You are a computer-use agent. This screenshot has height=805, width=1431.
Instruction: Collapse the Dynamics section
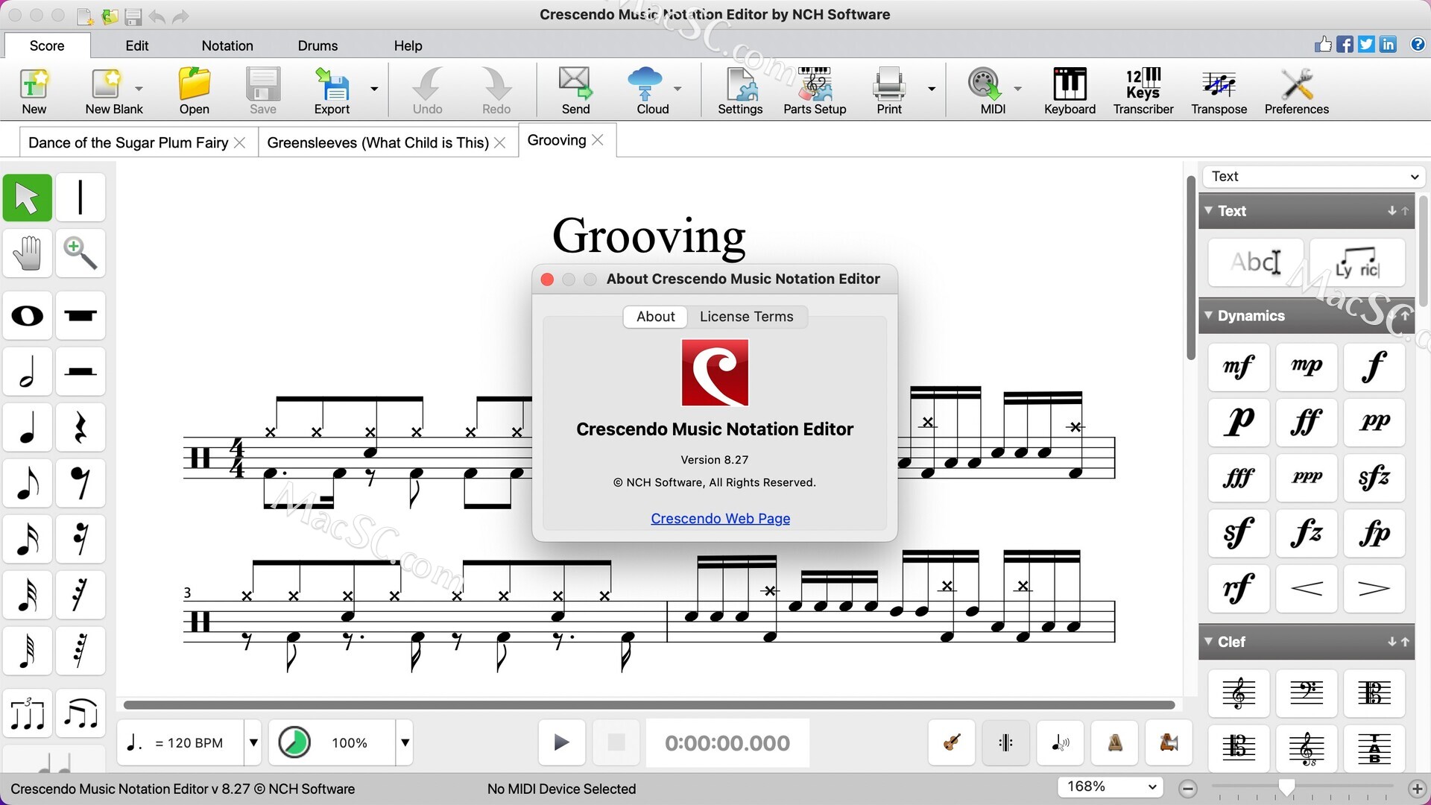1209,315
